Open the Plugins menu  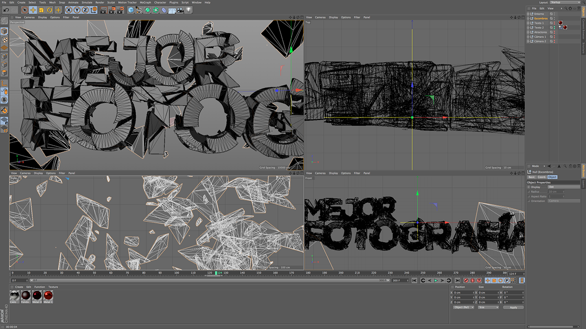(x=173, y=2)
